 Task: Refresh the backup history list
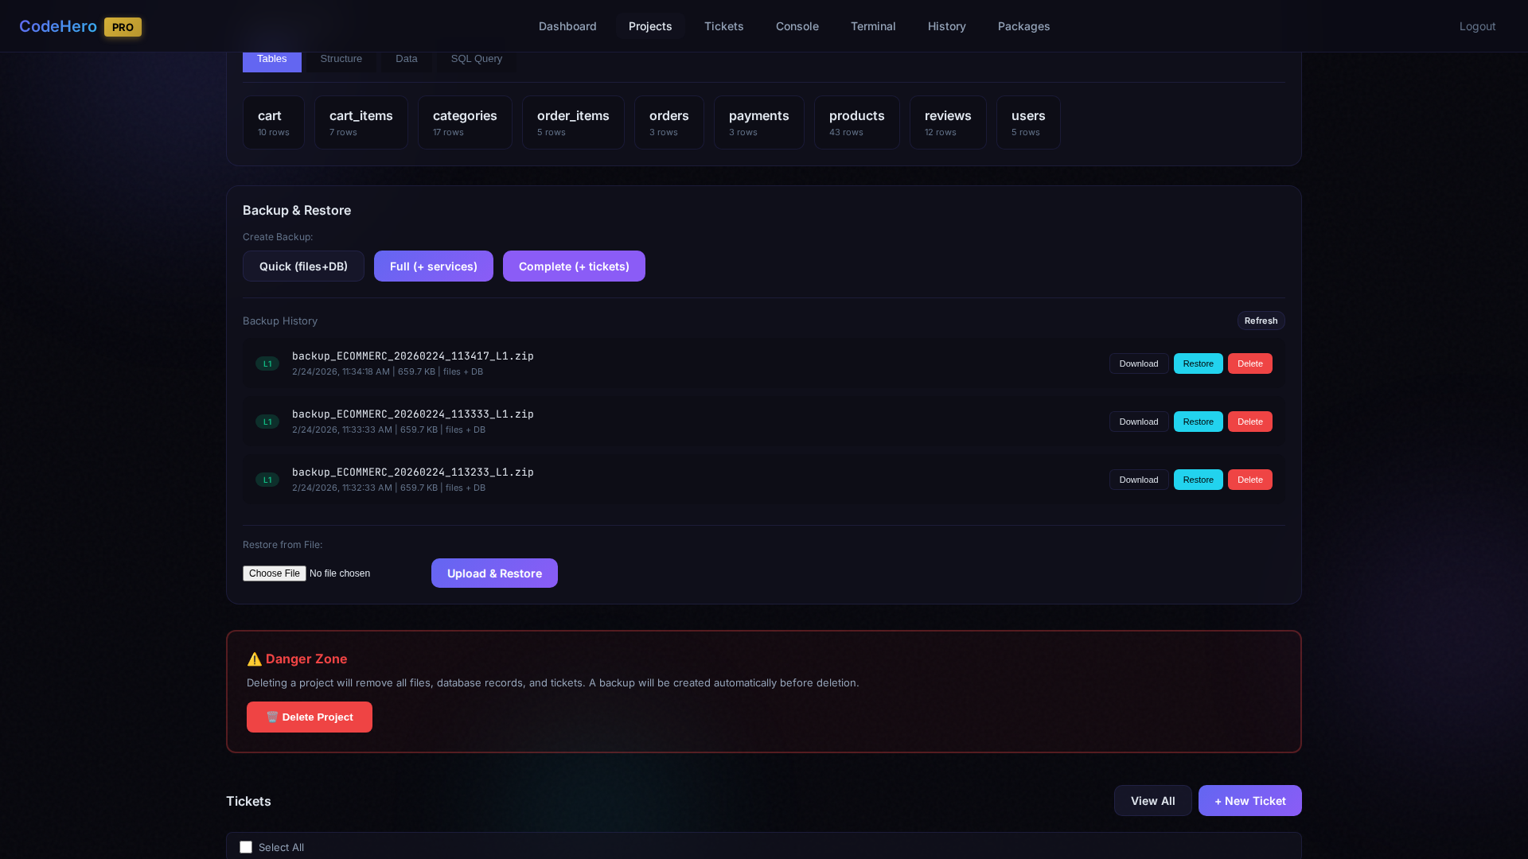[1261, 321]
